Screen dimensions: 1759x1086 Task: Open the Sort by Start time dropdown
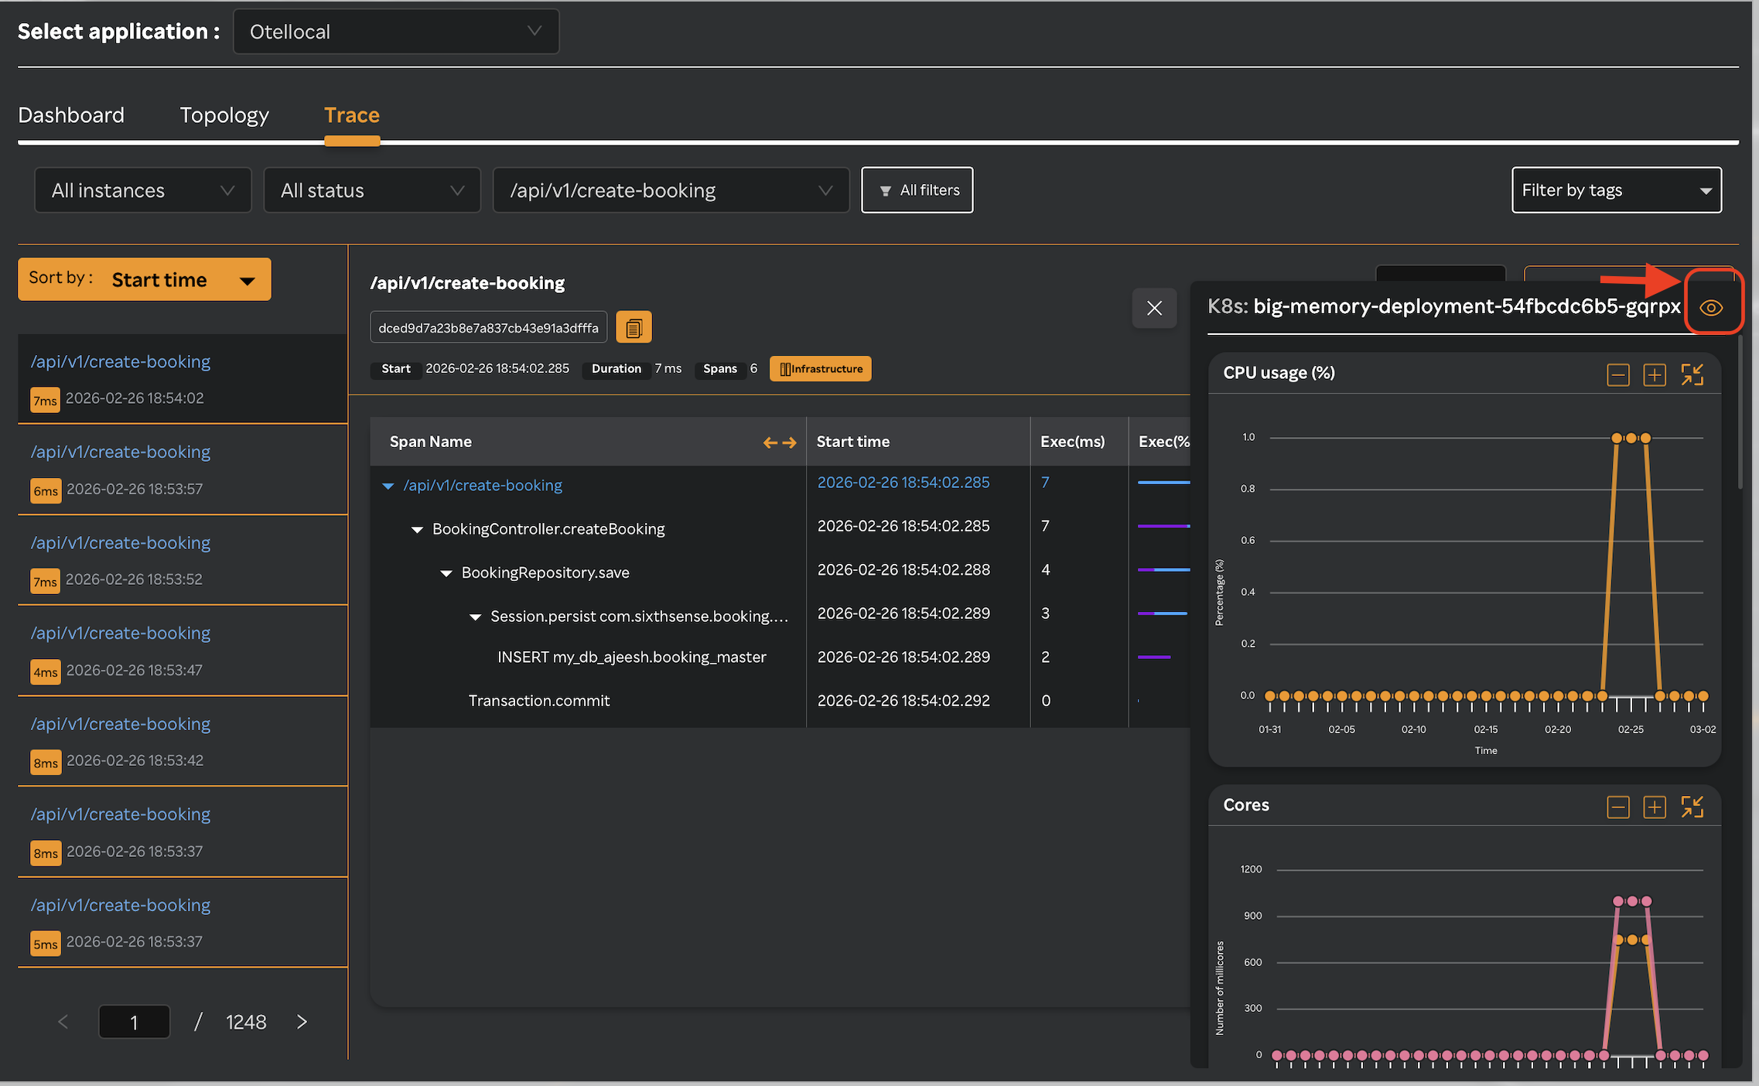coord(145,279)
